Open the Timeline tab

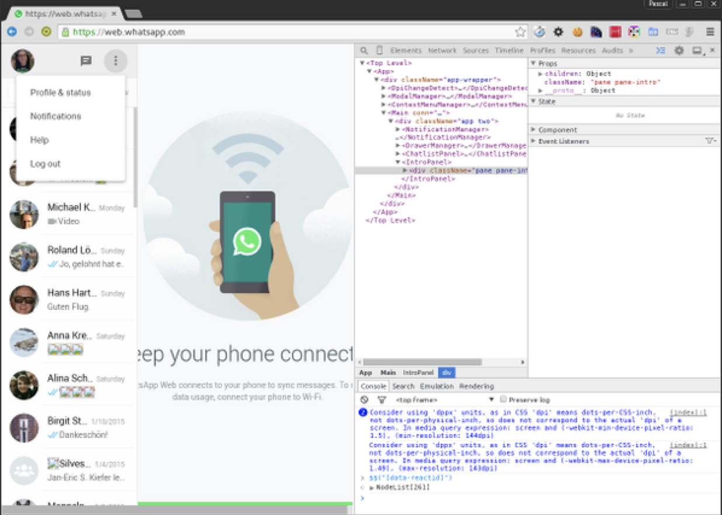click(509, 51)
